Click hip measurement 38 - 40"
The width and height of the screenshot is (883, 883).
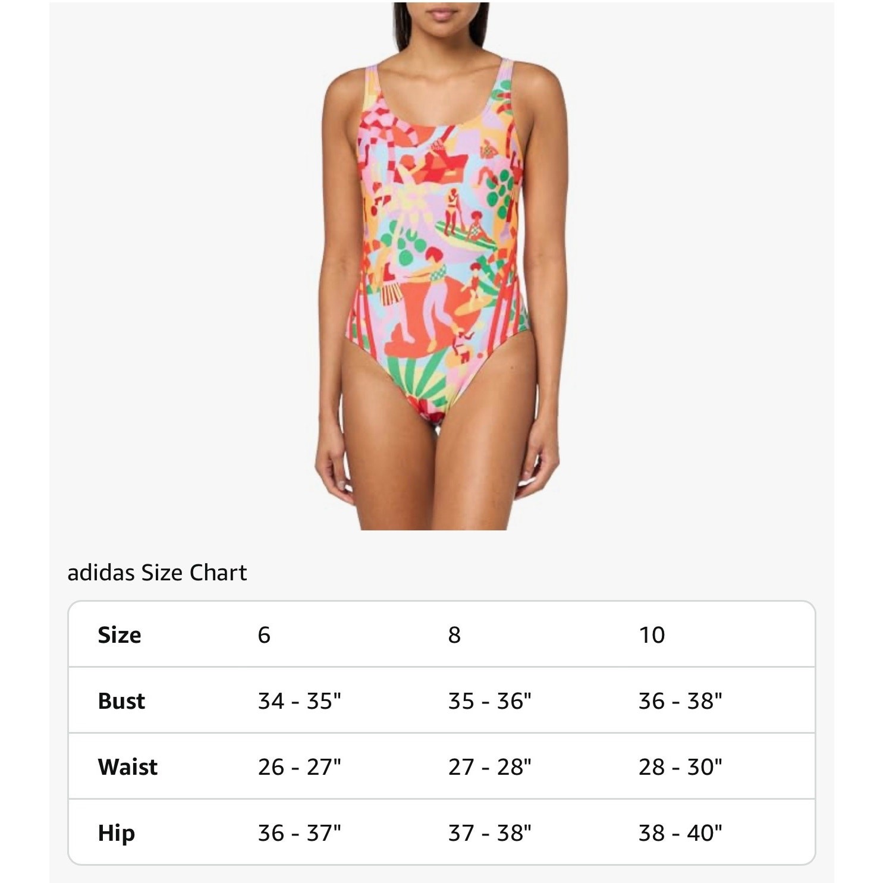click(680, 833)
